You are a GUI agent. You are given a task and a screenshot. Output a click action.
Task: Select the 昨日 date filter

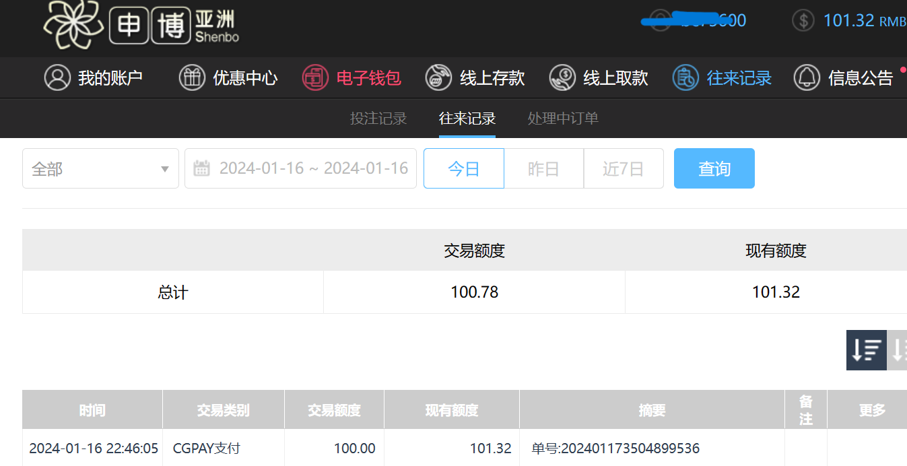(543, 168)
